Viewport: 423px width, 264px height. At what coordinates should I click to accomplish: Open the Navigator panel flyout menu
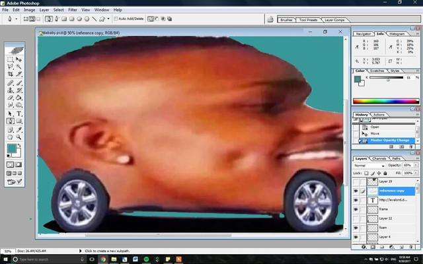tap(417, 34)
